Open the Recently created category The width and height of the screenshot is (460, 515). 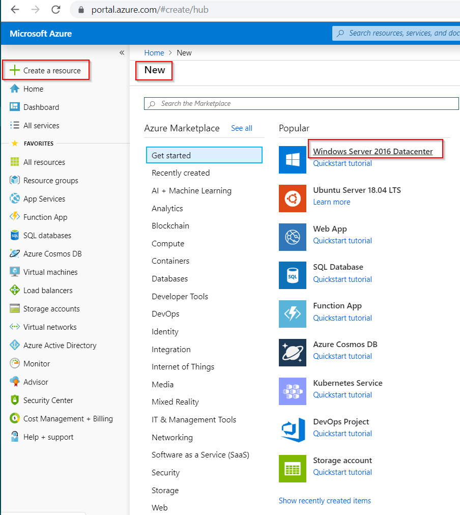181,173
